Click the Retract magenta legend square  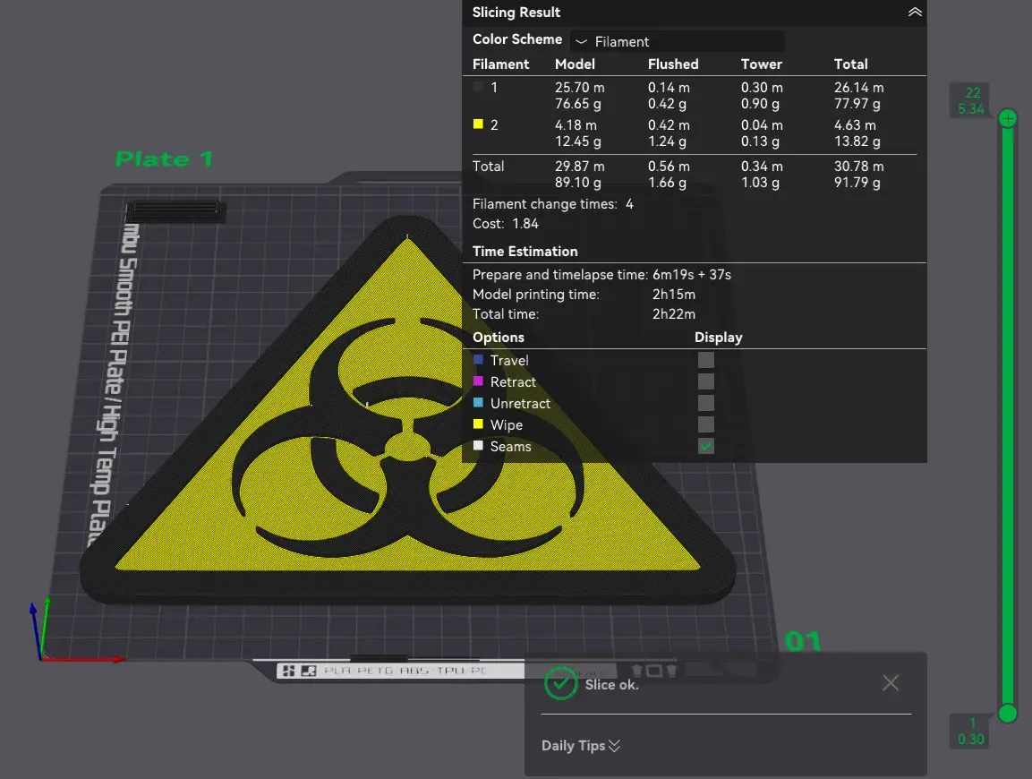click(x=479, y=381)
